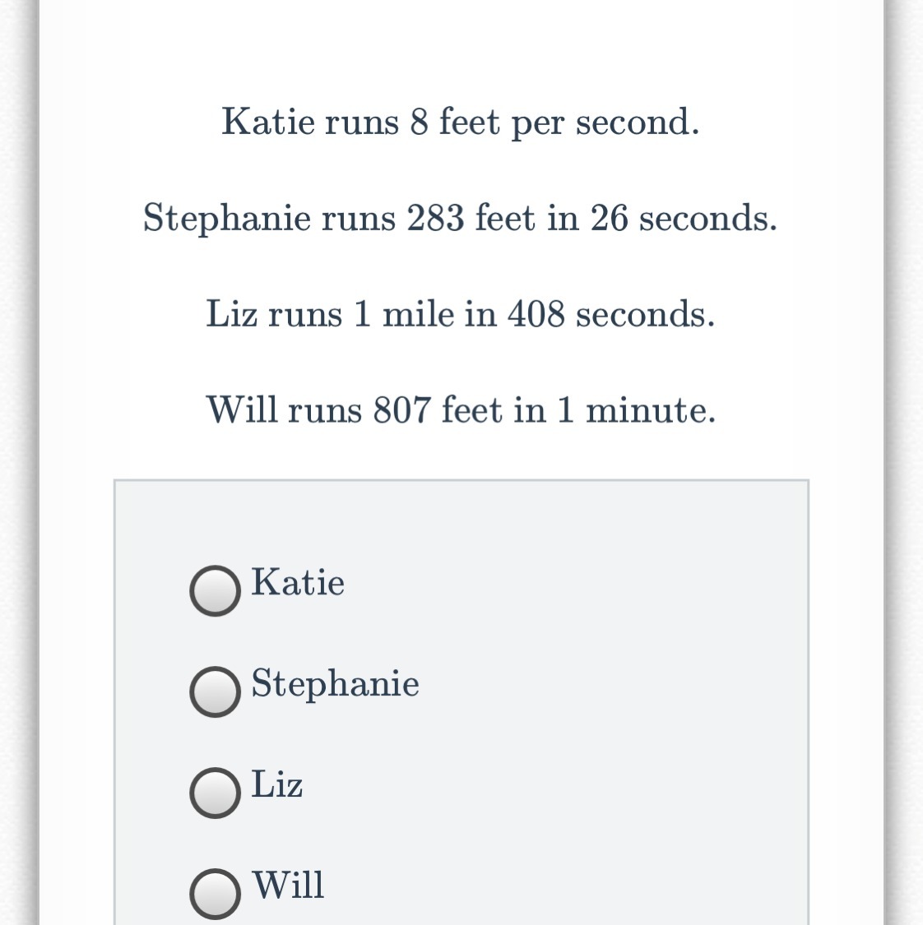Click the number 283 in Stephanie's sentence
923x925 pixels.
[435, 218]
